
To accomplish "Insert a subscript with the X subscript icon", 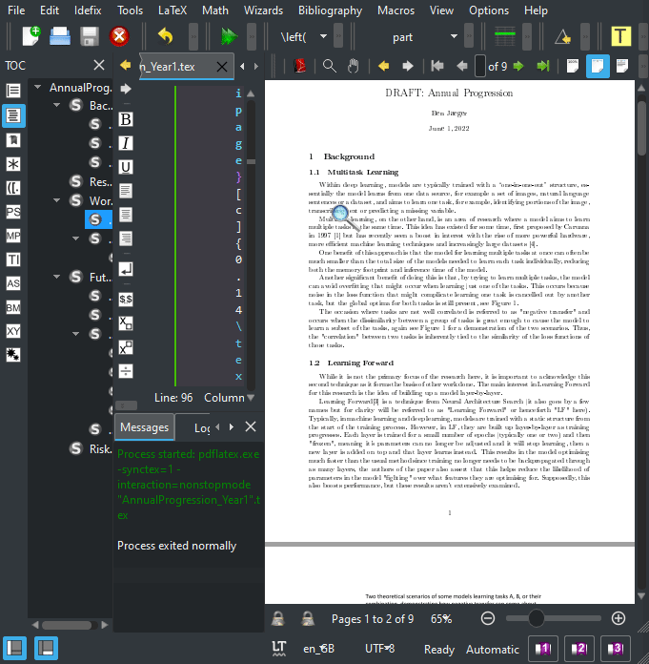I will tap(126, 323).
